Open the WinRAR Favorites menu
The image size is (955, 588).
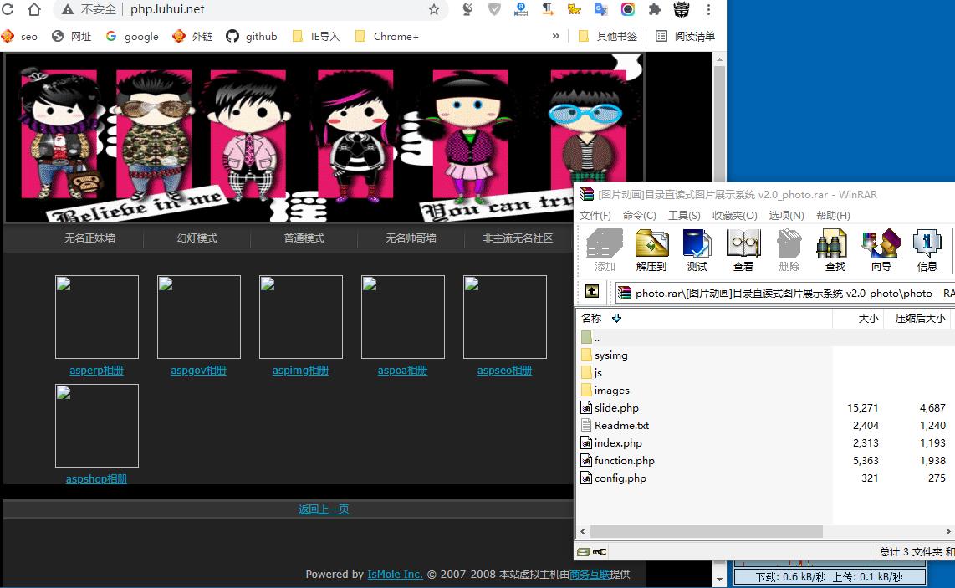pyautogui.click(x=734, y=215)
